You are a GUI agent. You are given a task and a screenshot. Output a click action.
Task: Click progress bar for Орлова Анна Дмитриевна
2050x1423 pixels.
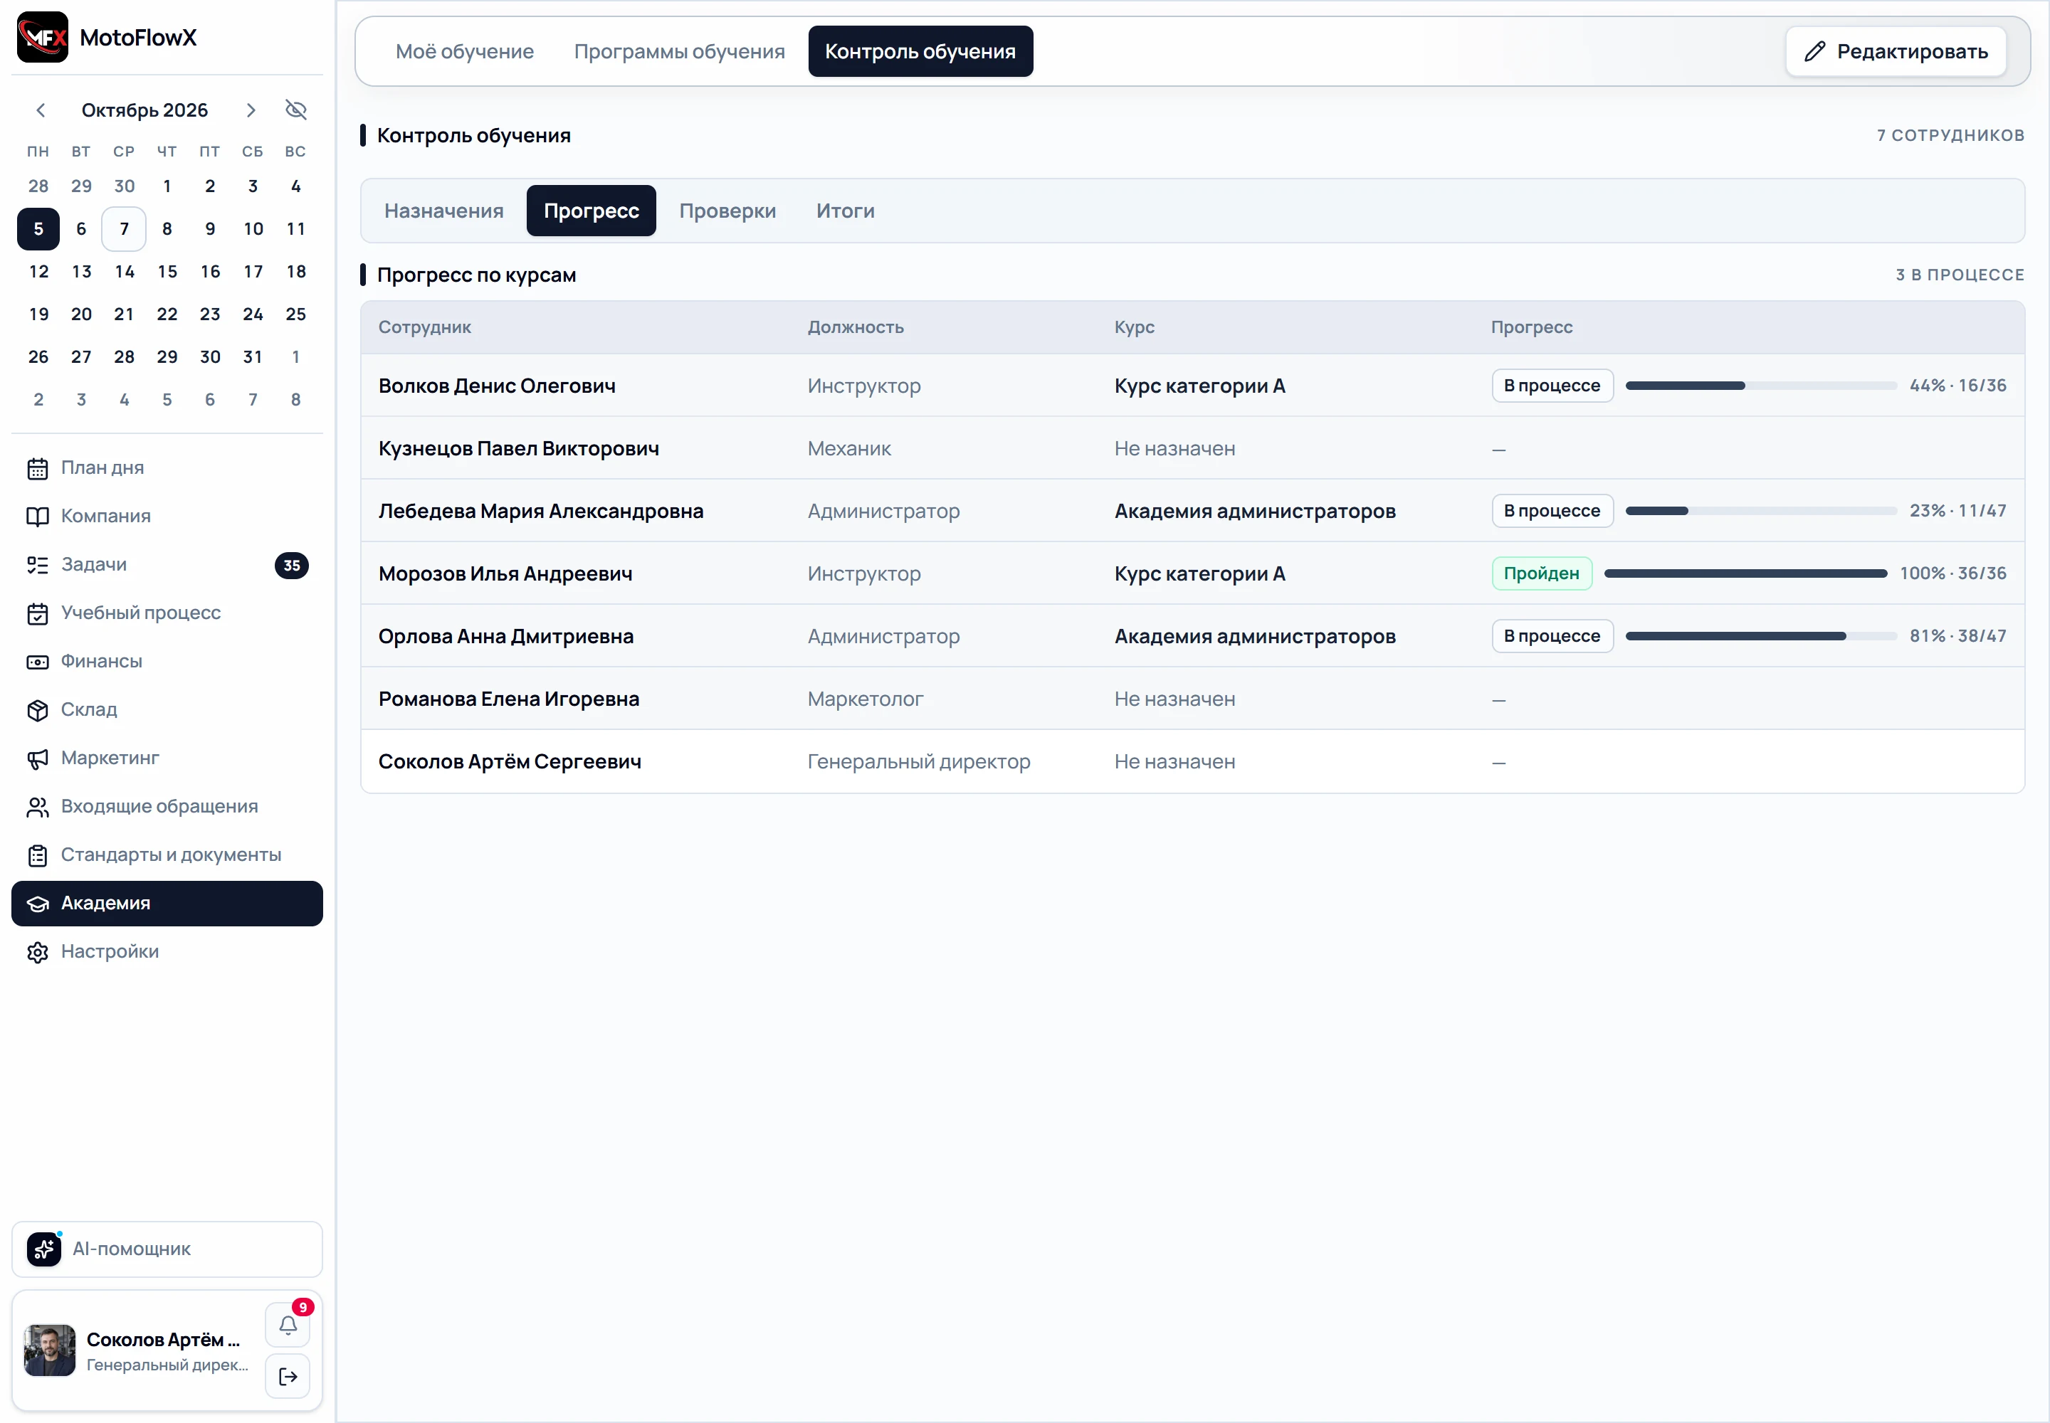point(1760,637)
